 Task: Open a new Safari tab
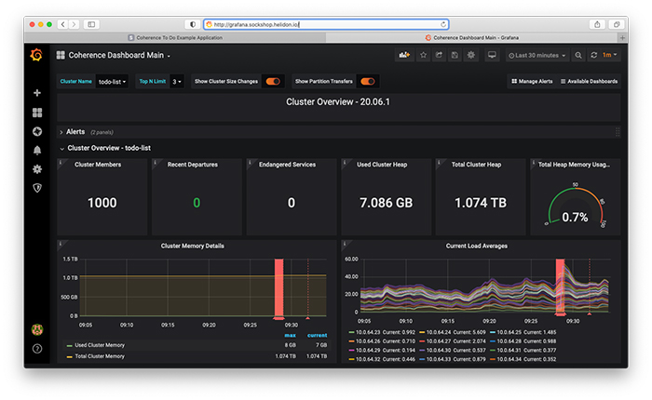[622, 38]
